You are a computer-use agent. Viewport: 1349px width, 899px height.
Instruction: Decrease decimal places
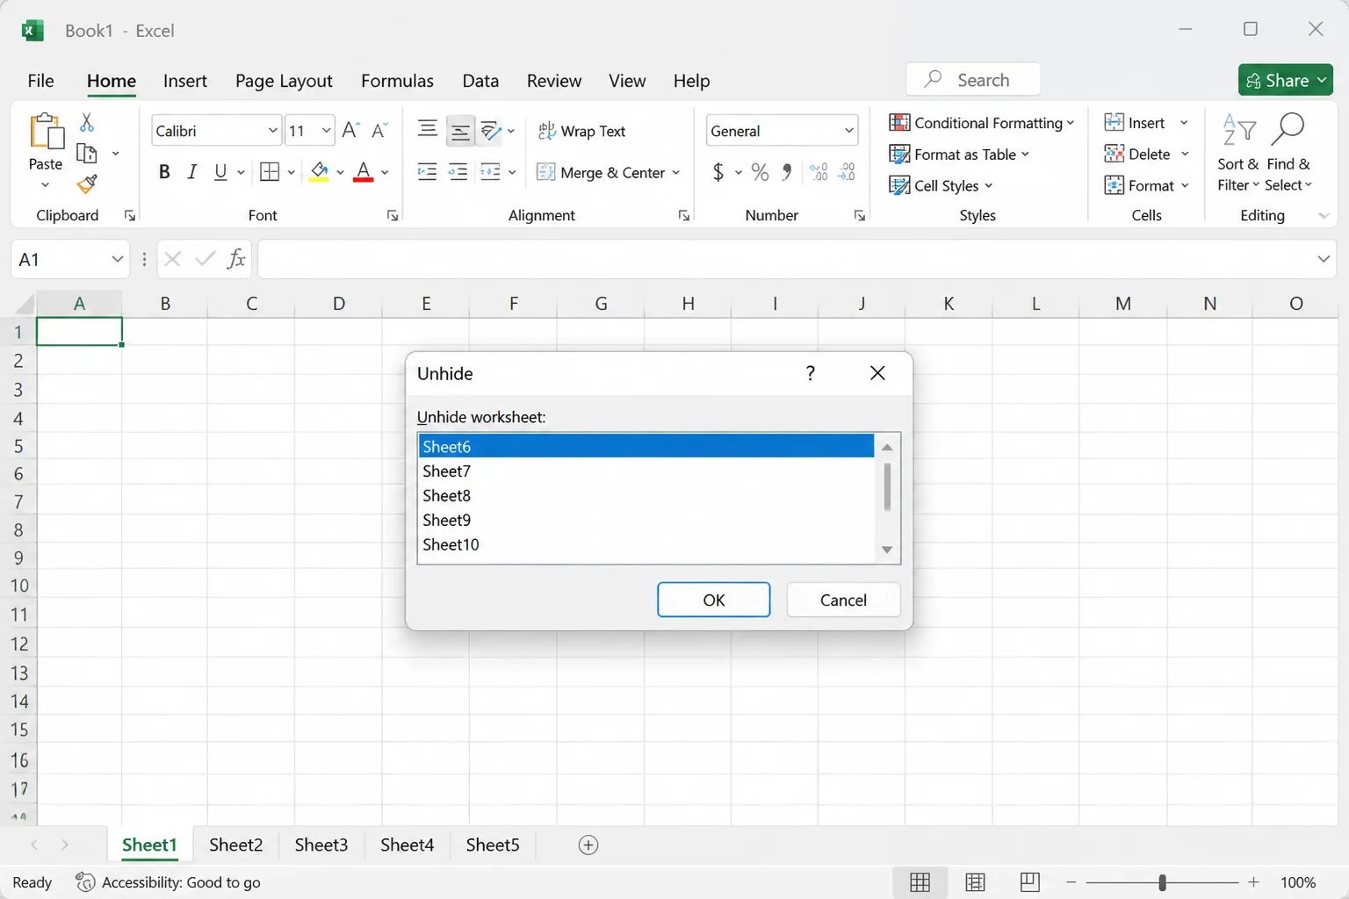coord(847,172)
